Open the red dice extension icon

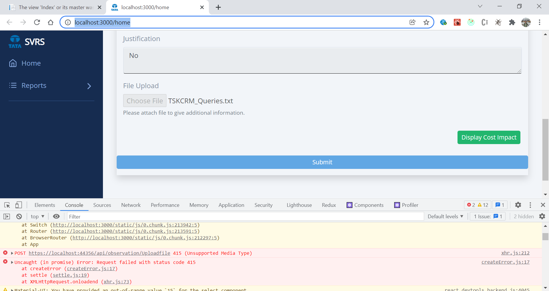457,22
